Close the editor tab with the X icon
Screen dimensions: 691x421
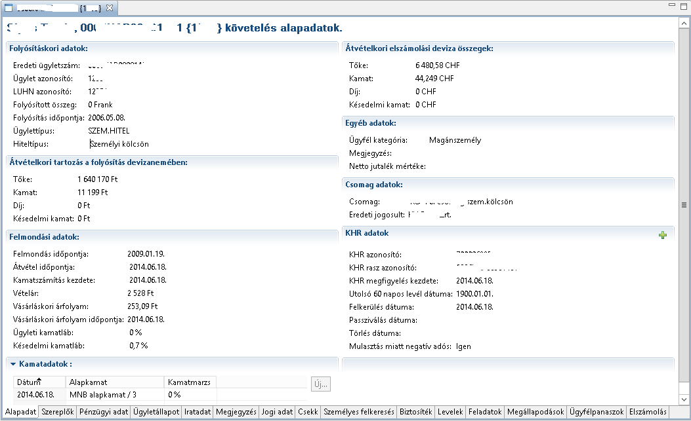click(110, 8)
